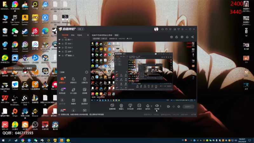
Task: Open the 弹幕助手 tool in the toolbox
Action: 62,80
